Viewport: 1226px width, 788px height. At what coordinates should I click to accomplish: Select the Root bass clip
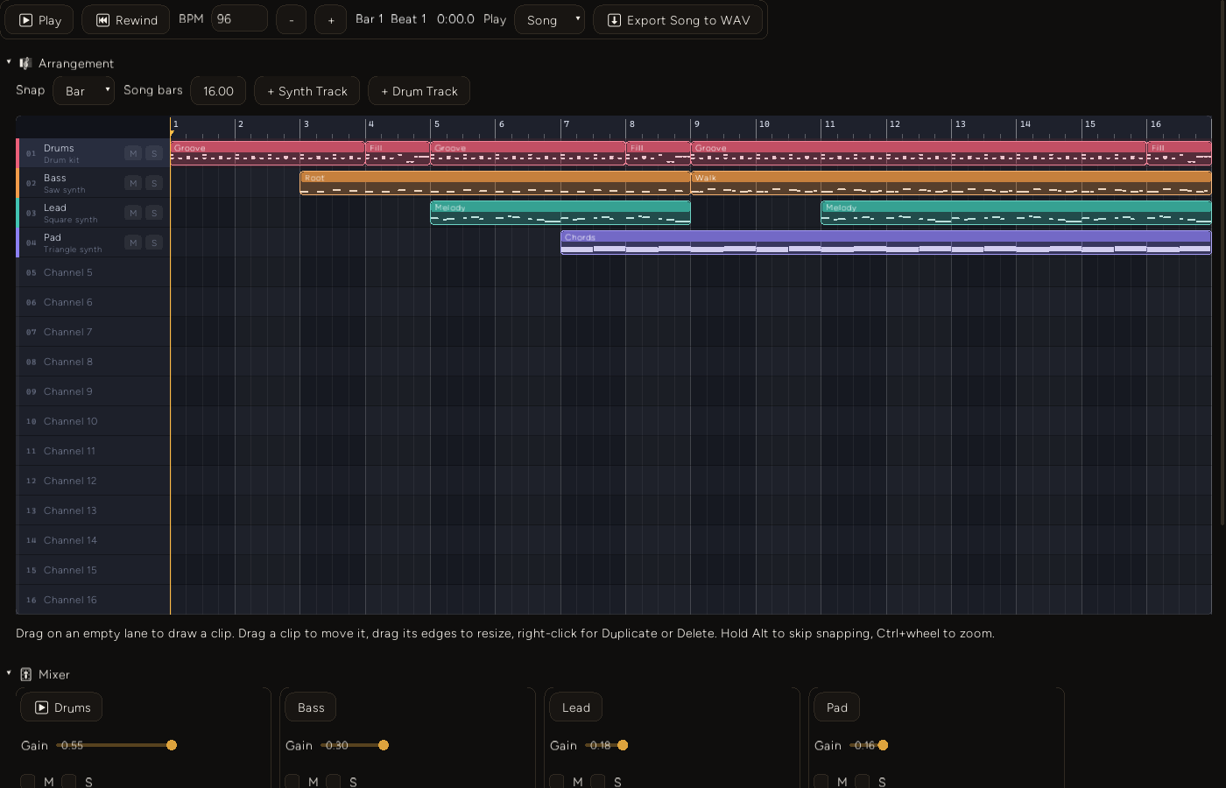pyautogui.click(x=496, y=183)
